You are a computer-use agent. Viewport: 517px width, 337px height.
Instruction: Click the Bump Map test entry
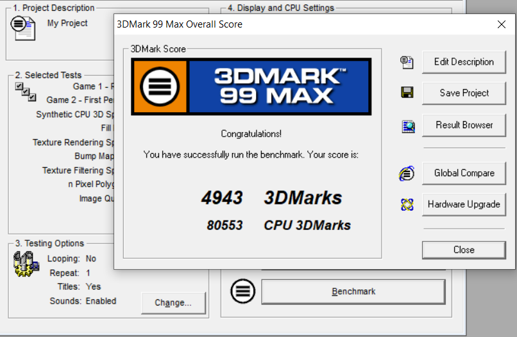click(x=94, y=156)
